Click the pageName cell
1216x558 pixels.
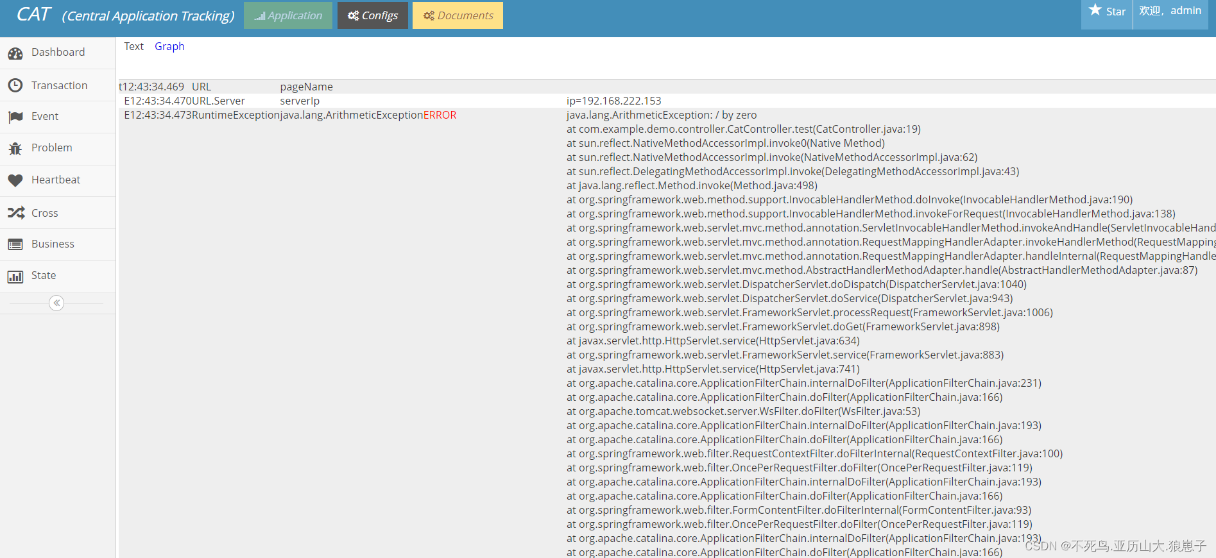[306, 87]
